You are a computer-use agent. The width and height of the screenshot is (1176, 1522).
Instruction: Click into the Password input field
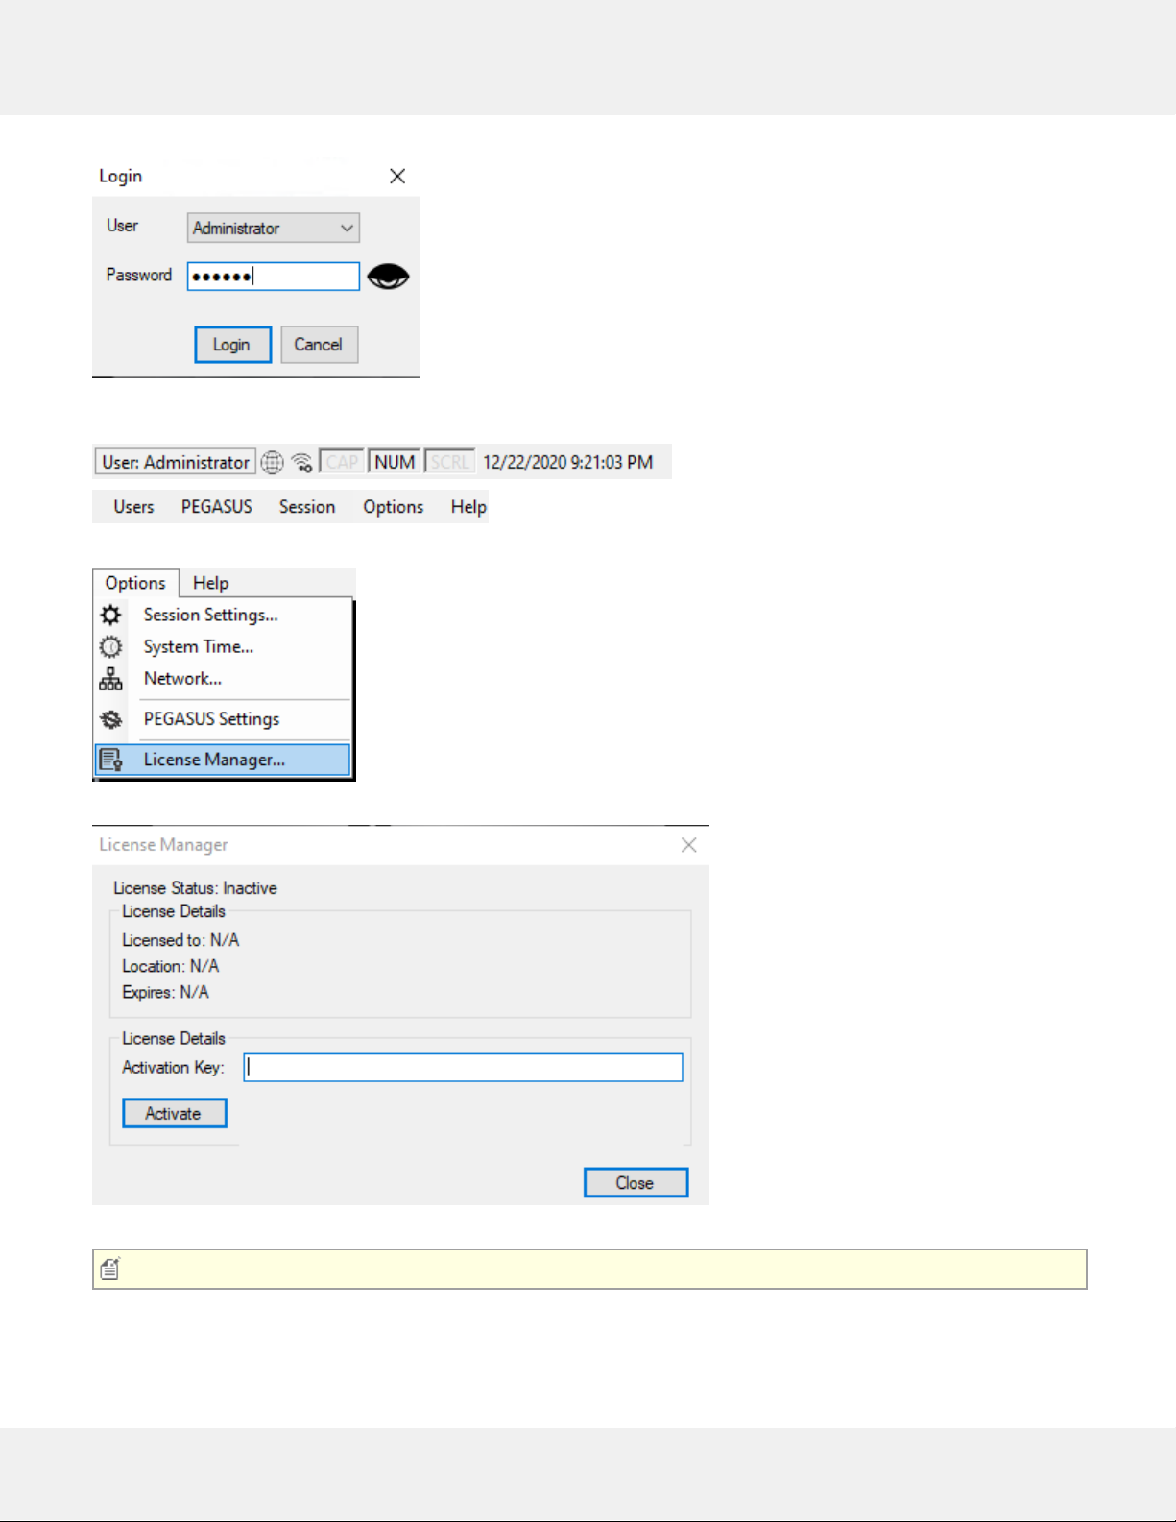274,277
